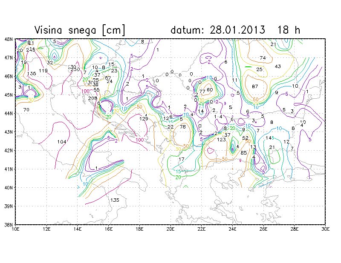The height and width of the screenshot is (263, 341).
Task: Pick the station value 11
Action: click(x=234, y=80)
